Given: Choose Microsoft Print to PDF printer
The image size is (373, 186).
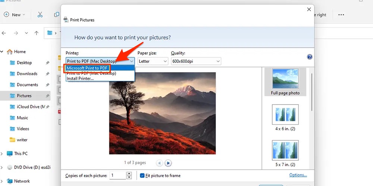Looking at the screenshot, I should coord(100,68).
